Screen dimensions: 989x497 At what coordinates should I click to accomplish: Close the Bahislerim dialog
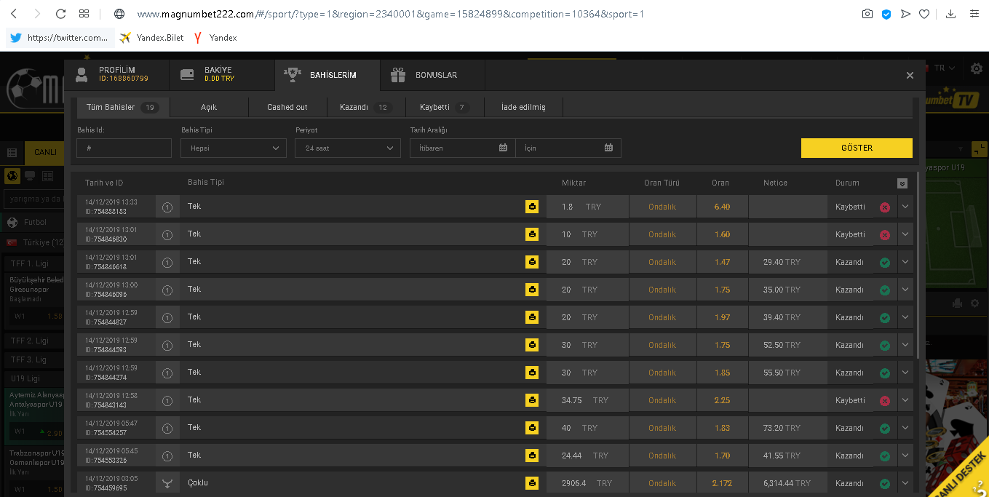(x=910, y=75)
